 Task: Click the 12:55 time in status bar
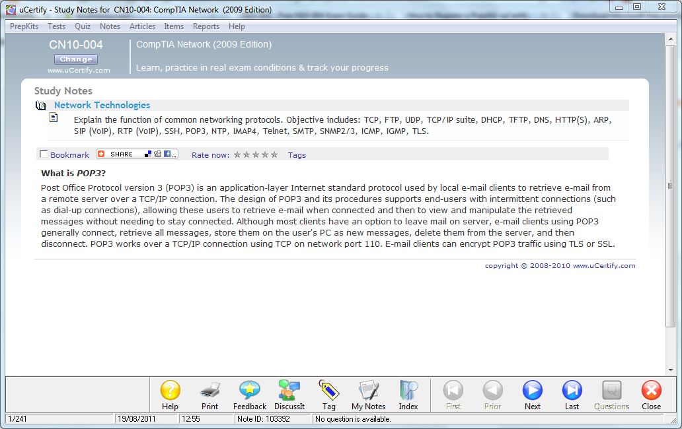click(190, 419)
